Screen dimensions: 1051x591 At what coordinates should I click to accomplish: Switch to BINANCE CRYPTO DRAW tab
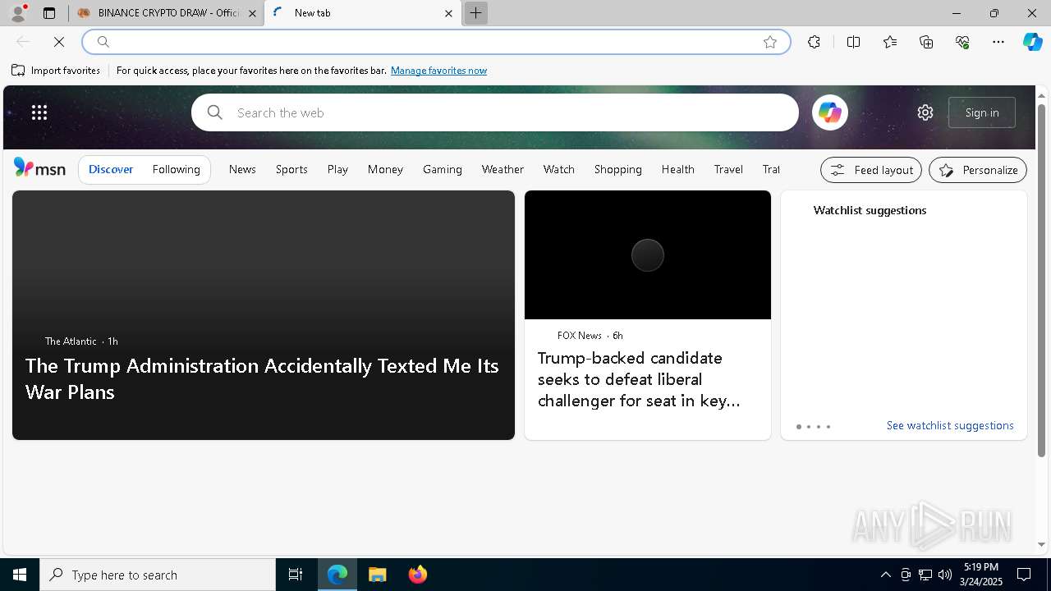[x=166, y=13]
